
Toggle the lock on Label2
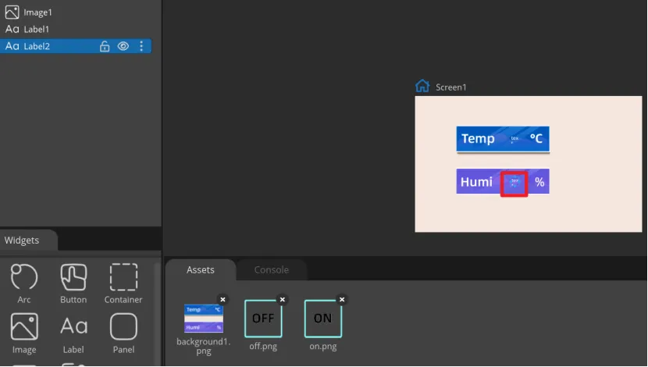click(105, 47)
